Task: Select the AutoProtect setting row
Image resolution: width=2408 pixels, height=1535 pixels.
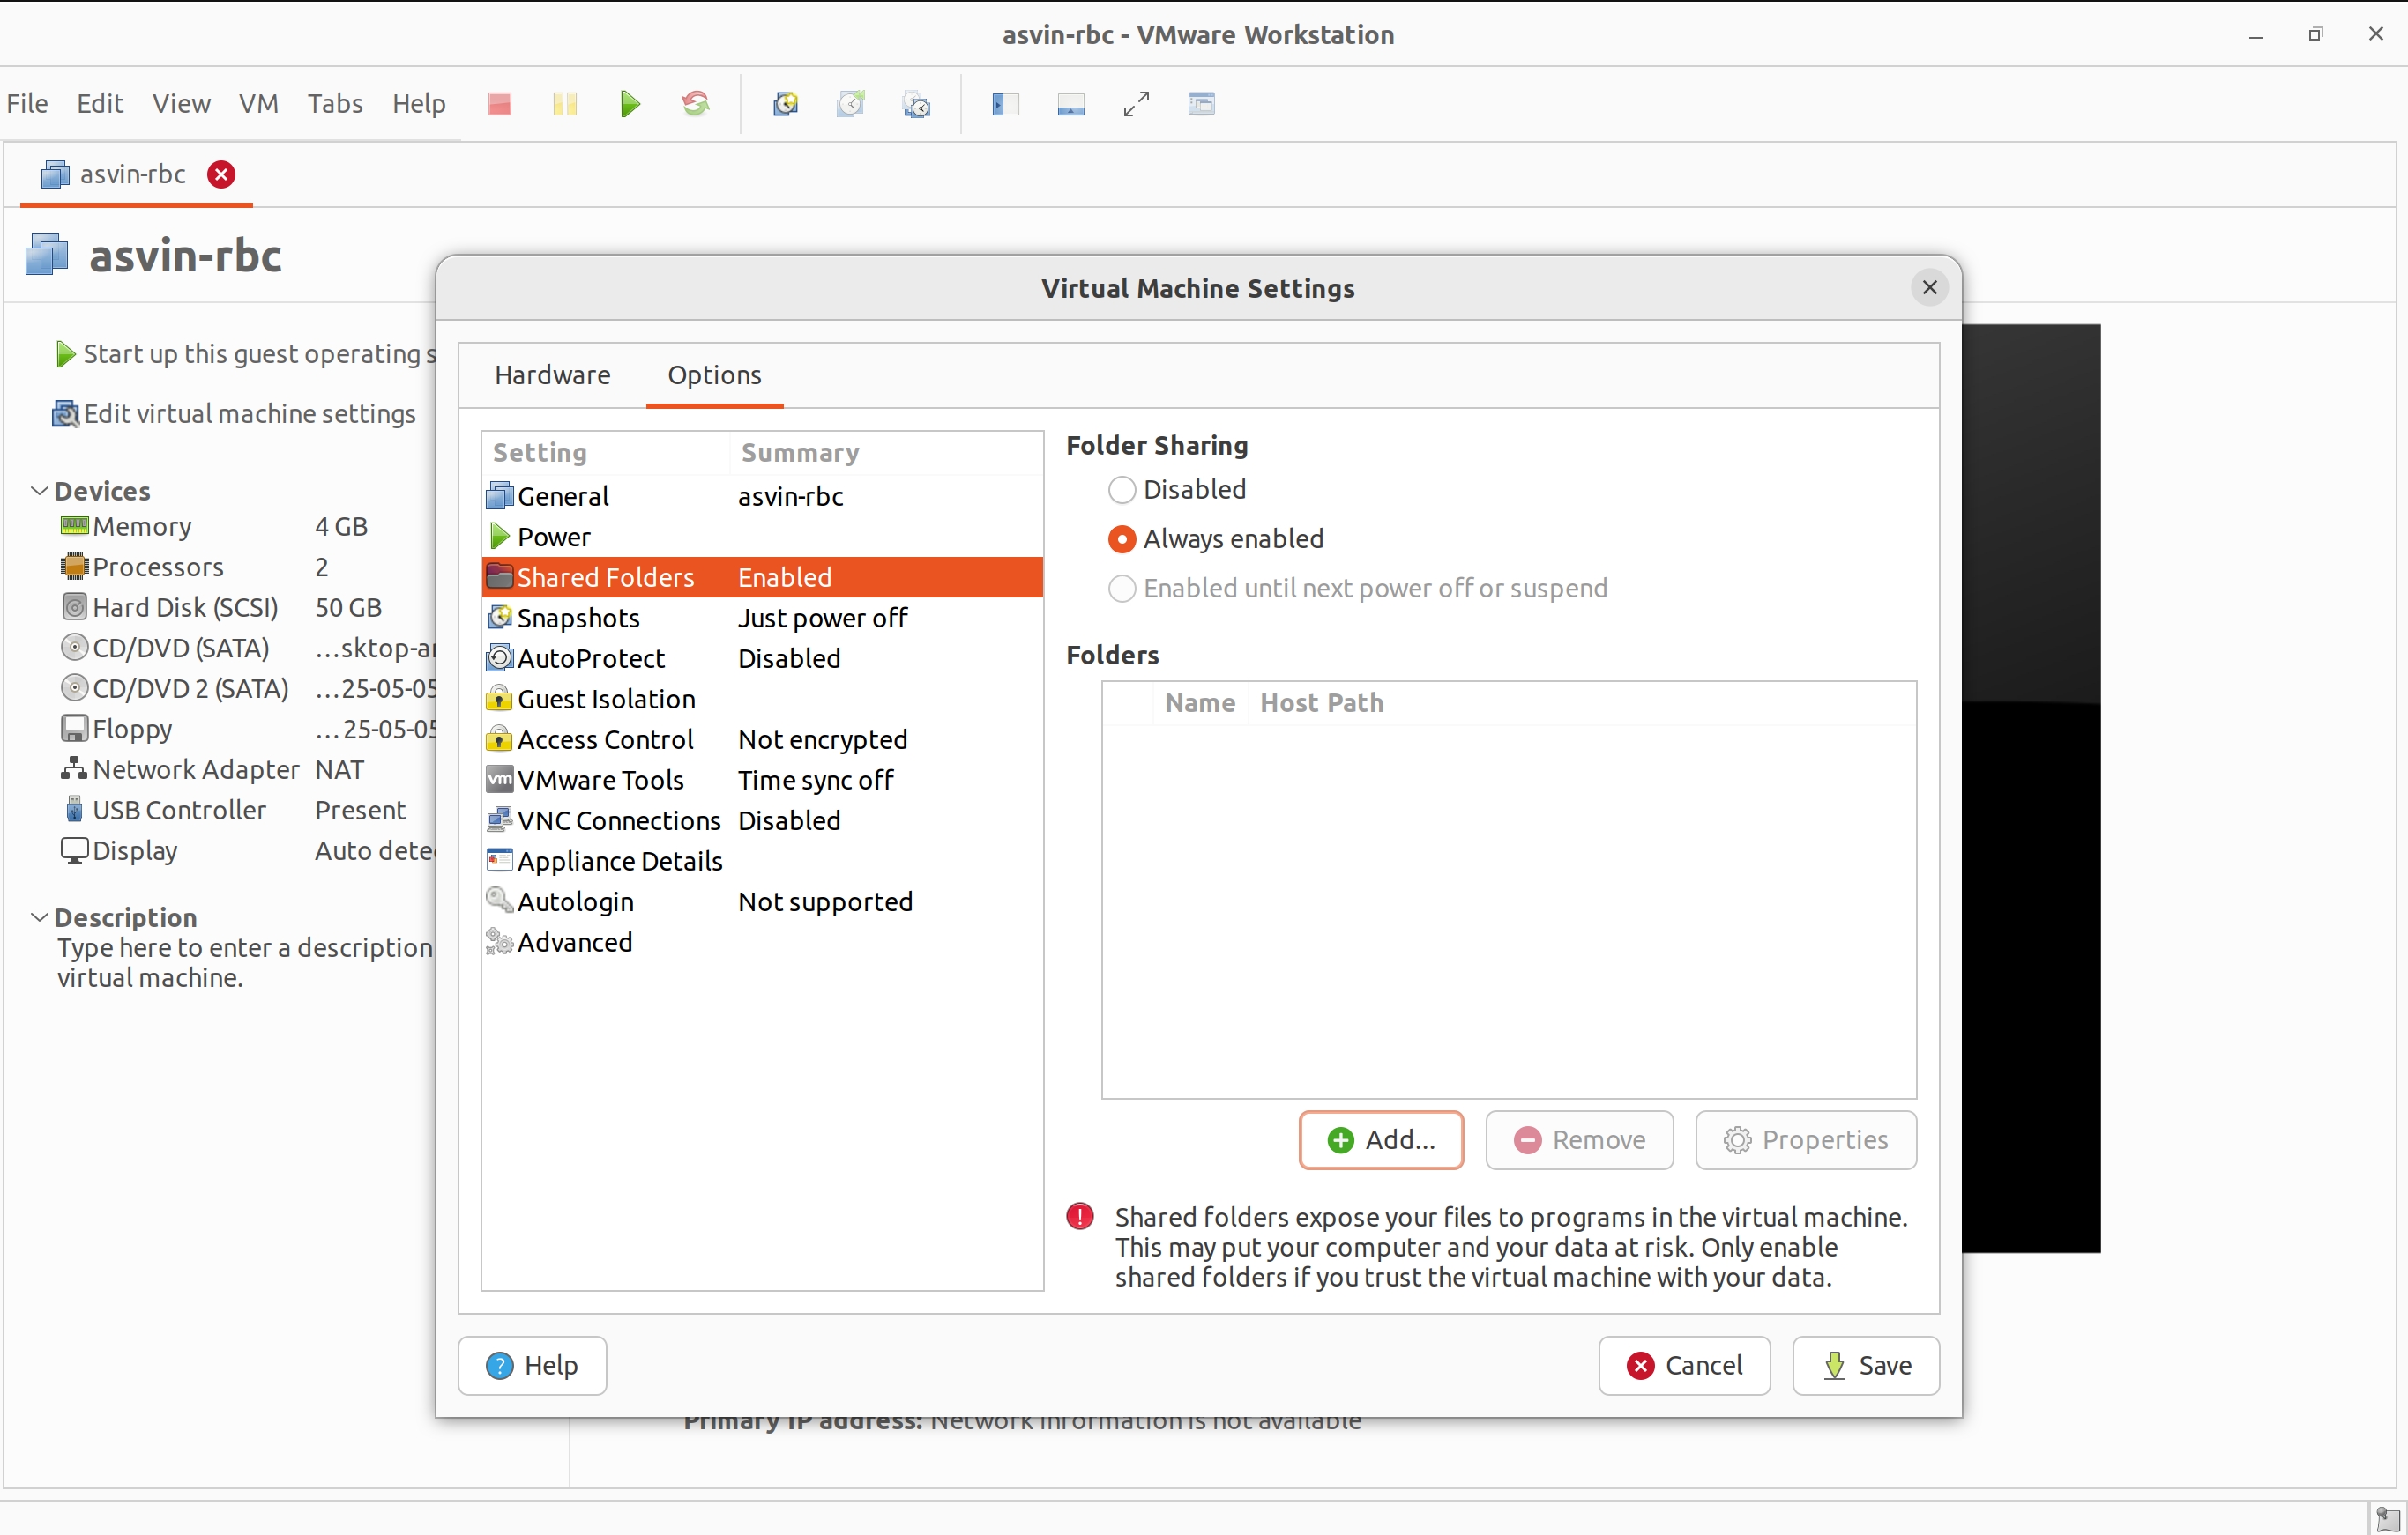Action: pos(762,658)
